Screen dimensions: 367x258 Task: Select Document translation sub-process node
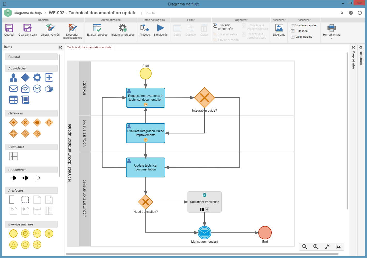click(x=205, y=202)
